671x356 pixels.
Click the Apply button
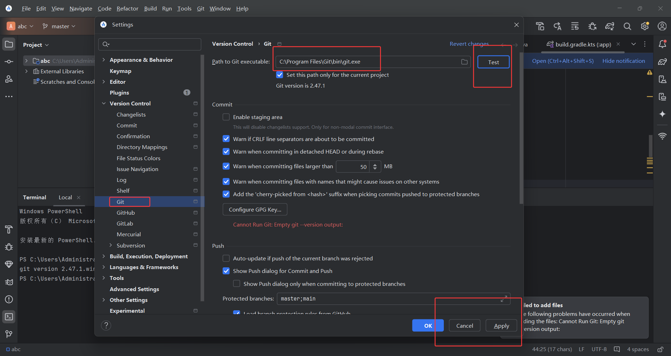(x=501, y=326)
